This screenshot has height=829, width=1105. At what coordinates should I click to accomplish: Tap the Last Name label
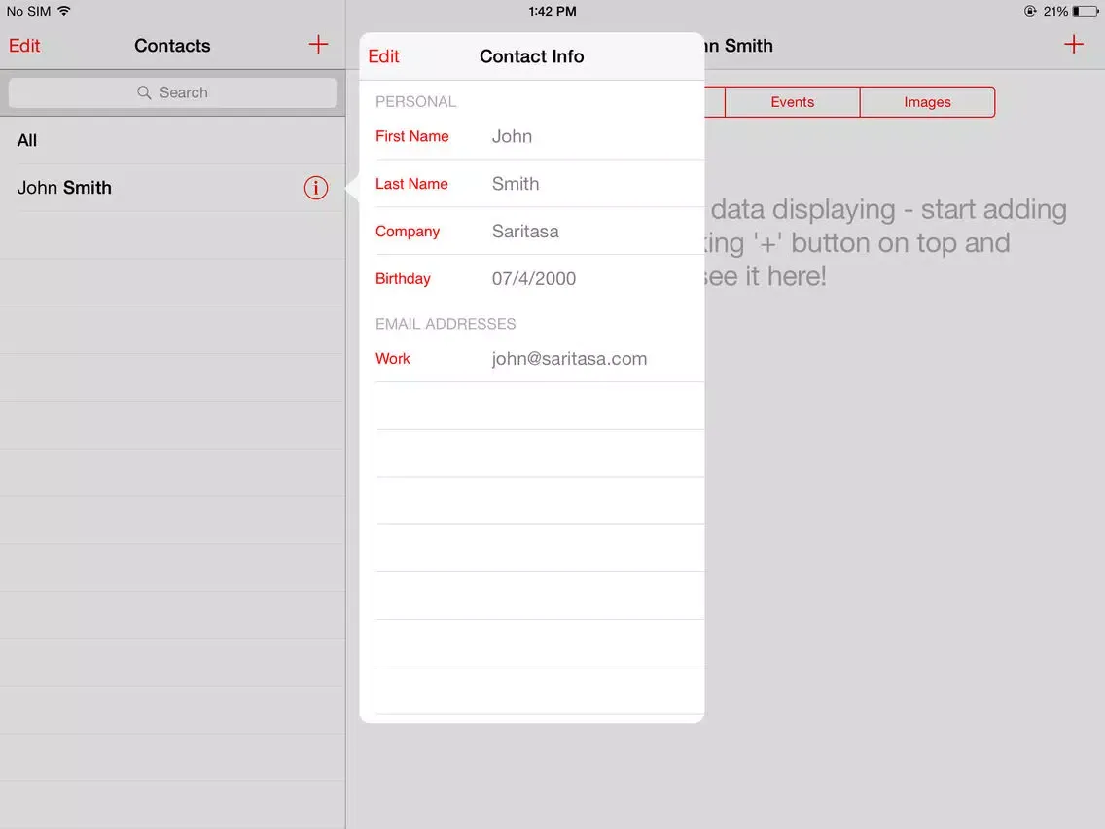411,184
